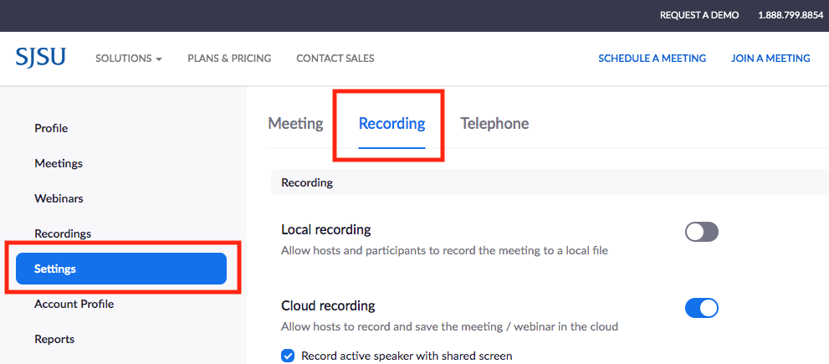
Task: Disable the Cloud recording toggle
Action: pos(701,308)
